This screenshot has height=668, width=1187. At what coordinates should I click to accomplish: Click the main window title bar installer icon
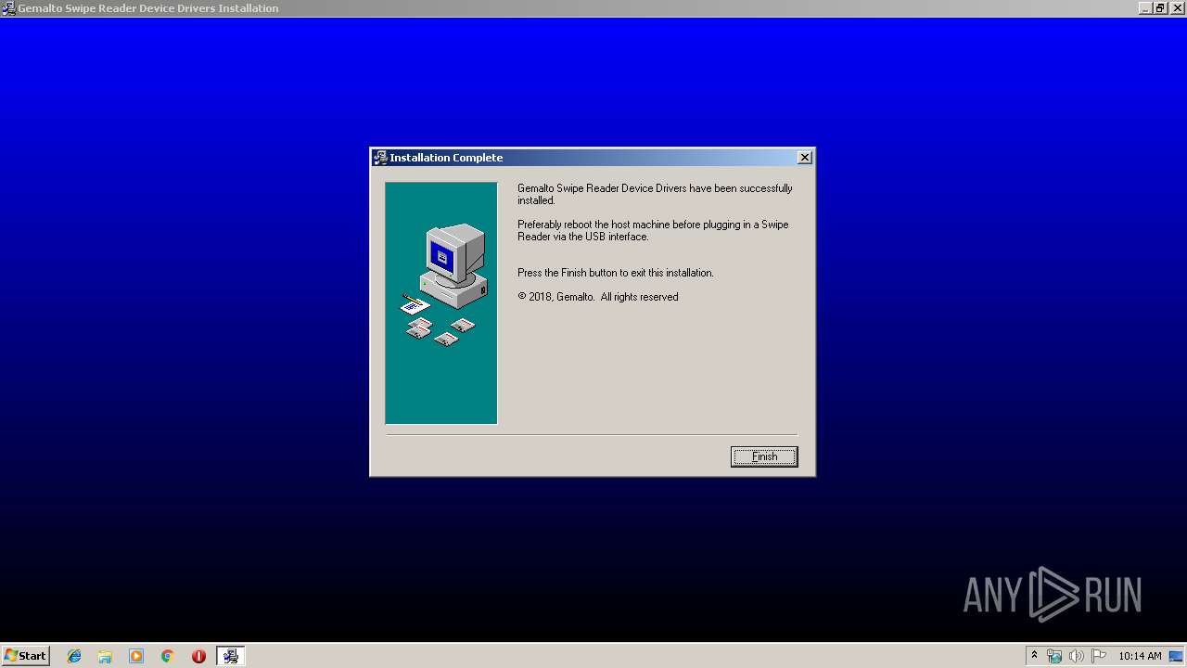[x=8, y=8]
